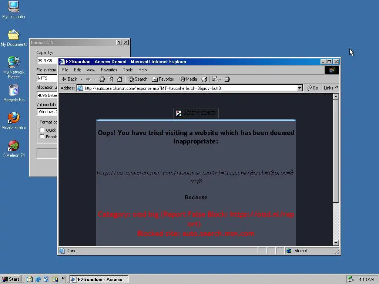
Task: Click the Windows logo throbber in IE
Action: pos(332,70)
